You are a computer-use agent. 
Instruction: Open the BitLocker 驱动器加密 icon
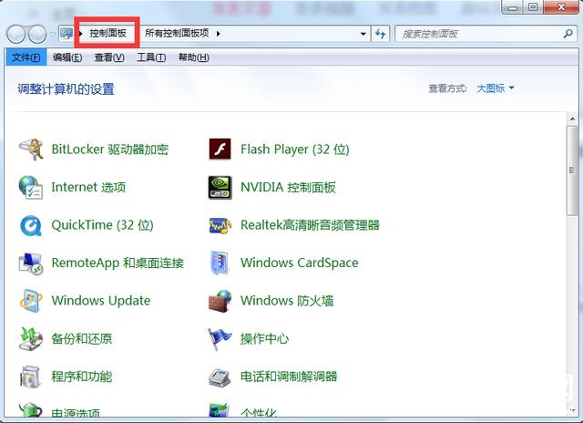pyautogui.click(x=31, y=150)
